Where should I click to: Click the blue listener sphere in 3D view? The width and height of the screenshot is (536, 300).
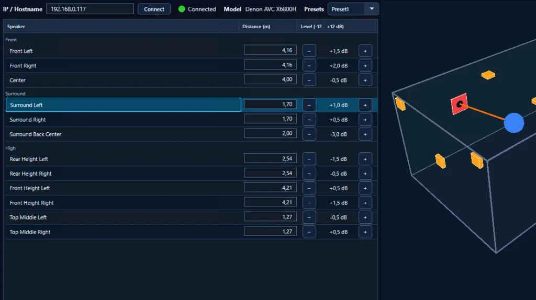(x=514, y=123)
